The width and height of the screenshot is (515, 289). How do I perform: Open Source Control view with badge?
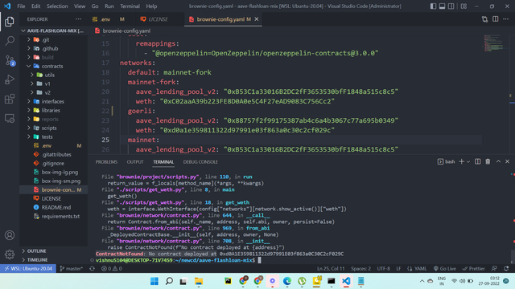pyautogui.click(x=10, y=60)
